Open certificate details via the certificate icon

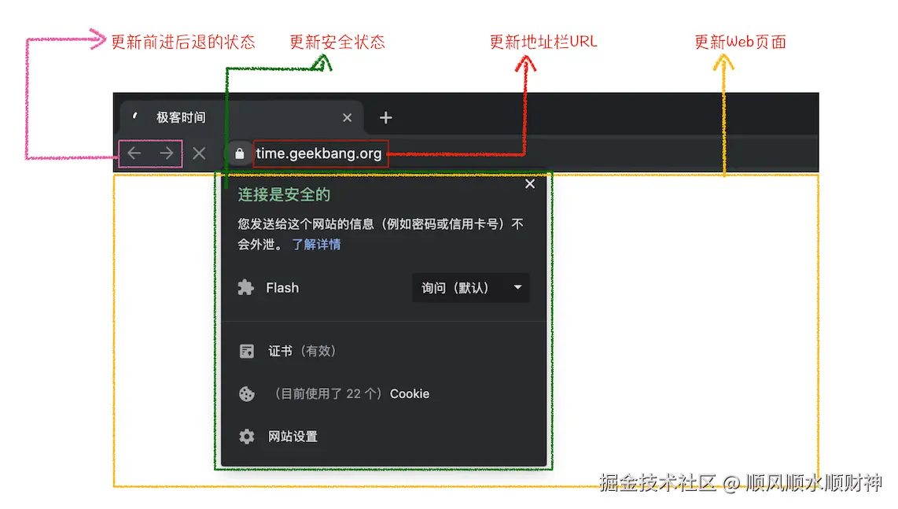coord(246,351)
